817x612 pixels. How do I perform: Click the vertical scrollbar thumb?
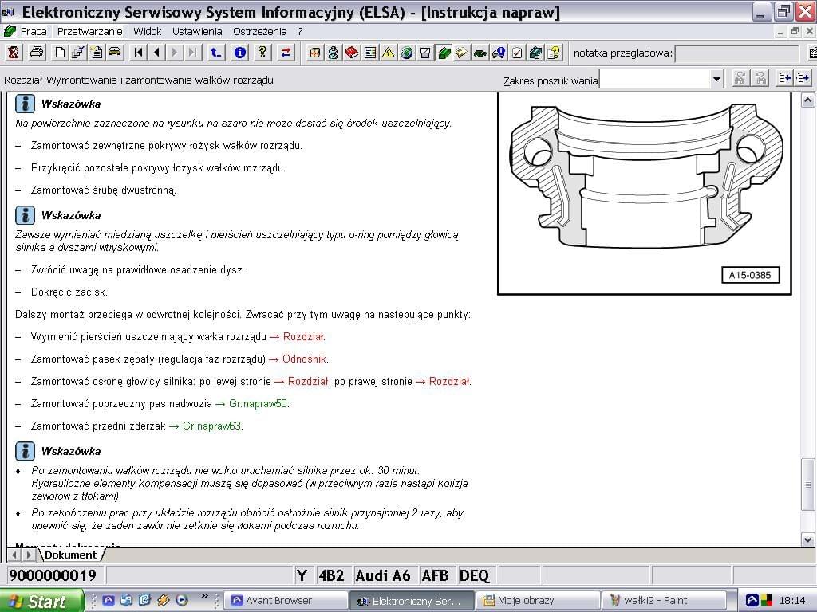click(x=807, y=484)
